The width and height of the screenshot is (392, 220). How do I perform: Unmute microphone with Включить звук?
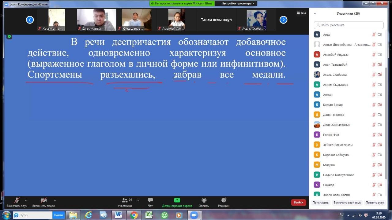click(17, 200)
